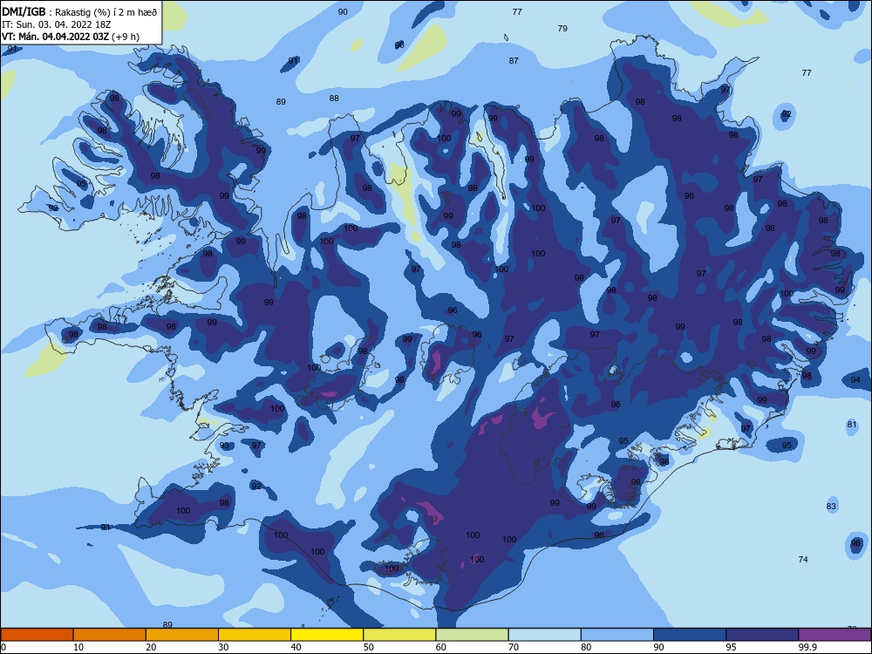Select the dark blue 90–95 legend swatch
872x654 pixels.
pyautogui.click(x=690, y=635)
